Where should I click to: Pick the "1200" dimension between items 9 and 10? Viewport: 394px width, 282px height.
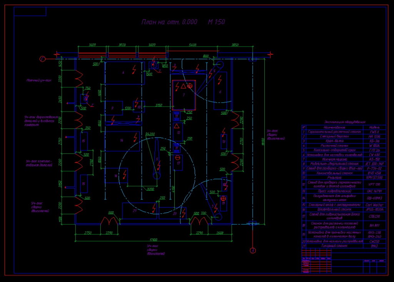128,108
